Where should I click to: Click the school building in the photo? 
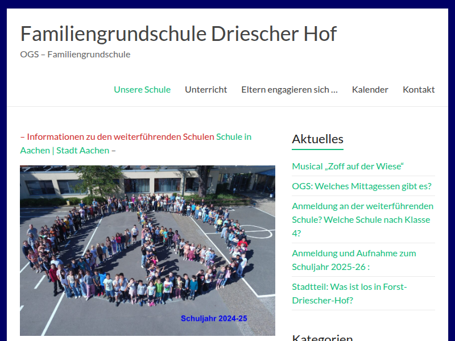click(171, 181)
